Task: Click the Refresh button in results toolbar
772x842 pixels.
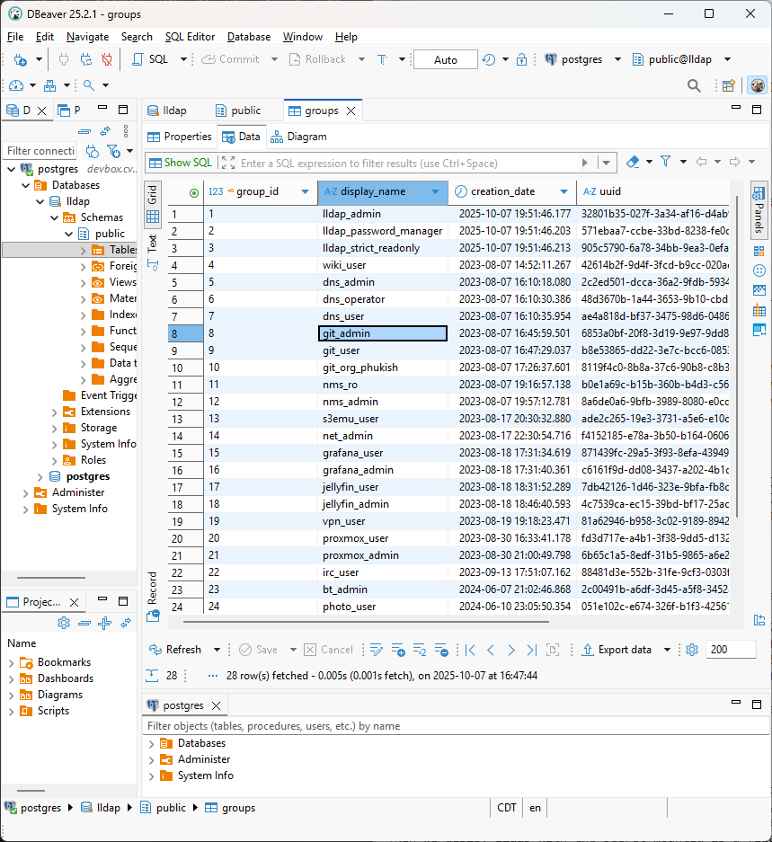Action: coord(175,650)
